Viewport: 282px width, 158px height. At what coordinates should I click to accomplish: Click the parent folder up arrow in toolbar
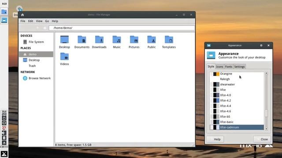pyautogui.click(x=37, y=28)
